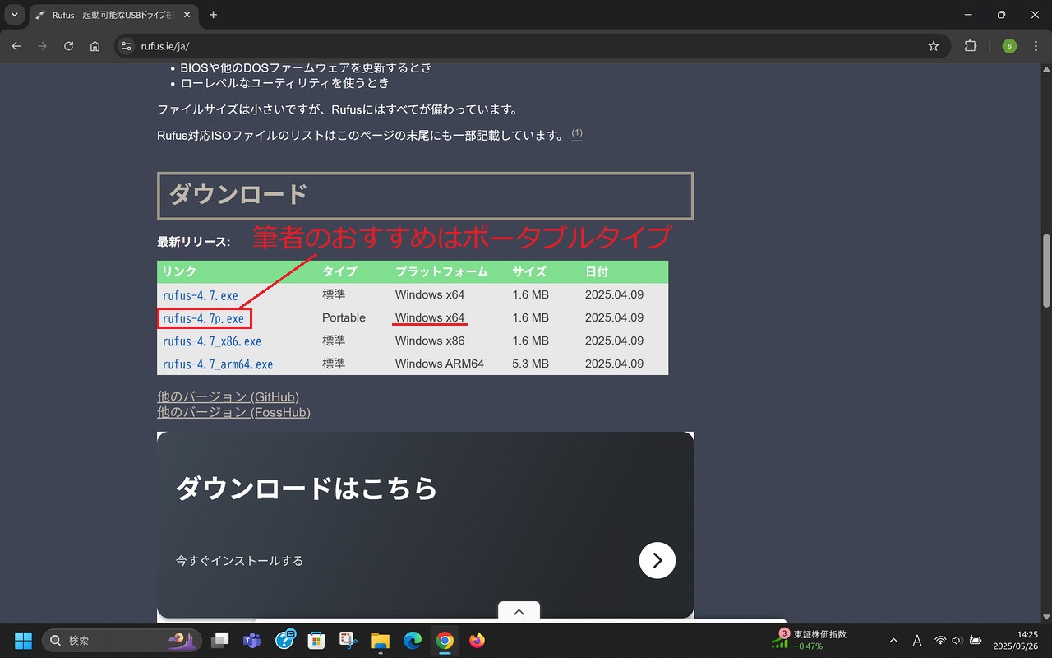Click the Windows x86 platform cell
This screenshot has height=658, width=1052.
point(429,341)
